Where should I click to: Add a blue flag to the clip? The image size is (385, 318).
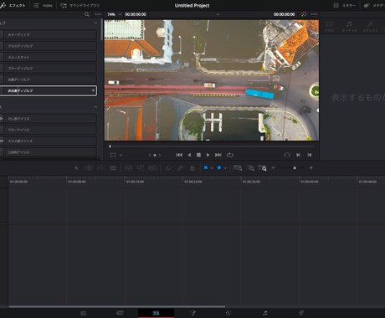206,168
